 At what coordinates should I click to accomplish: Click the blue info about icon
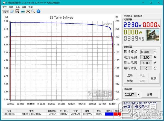tap(39, 11)
